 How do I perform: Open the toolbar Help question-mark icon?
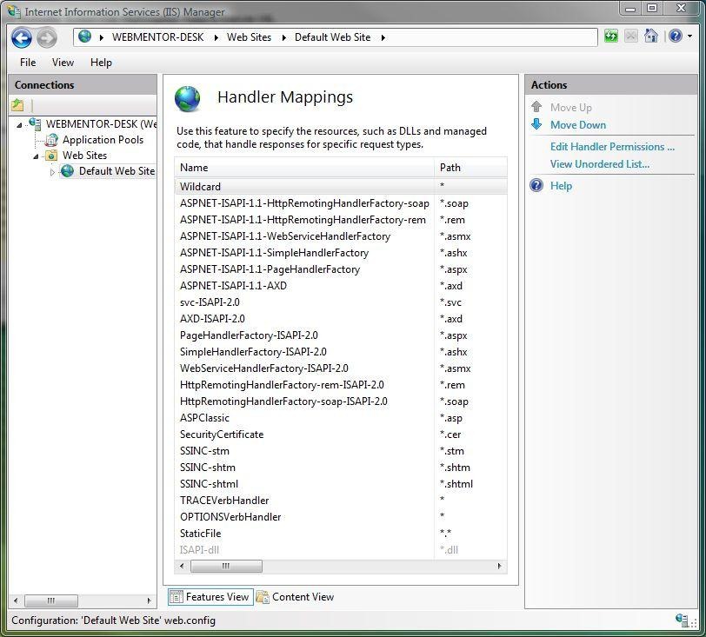[676, 36]
